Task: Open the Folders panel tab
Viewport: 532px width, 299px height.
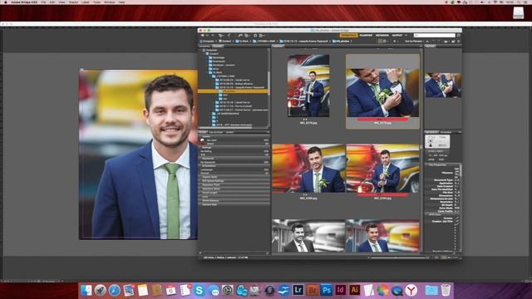Action: tap(218, 47)
